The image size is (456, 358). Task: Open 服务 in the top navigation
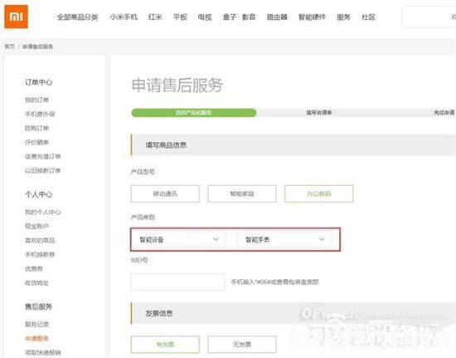343,17
